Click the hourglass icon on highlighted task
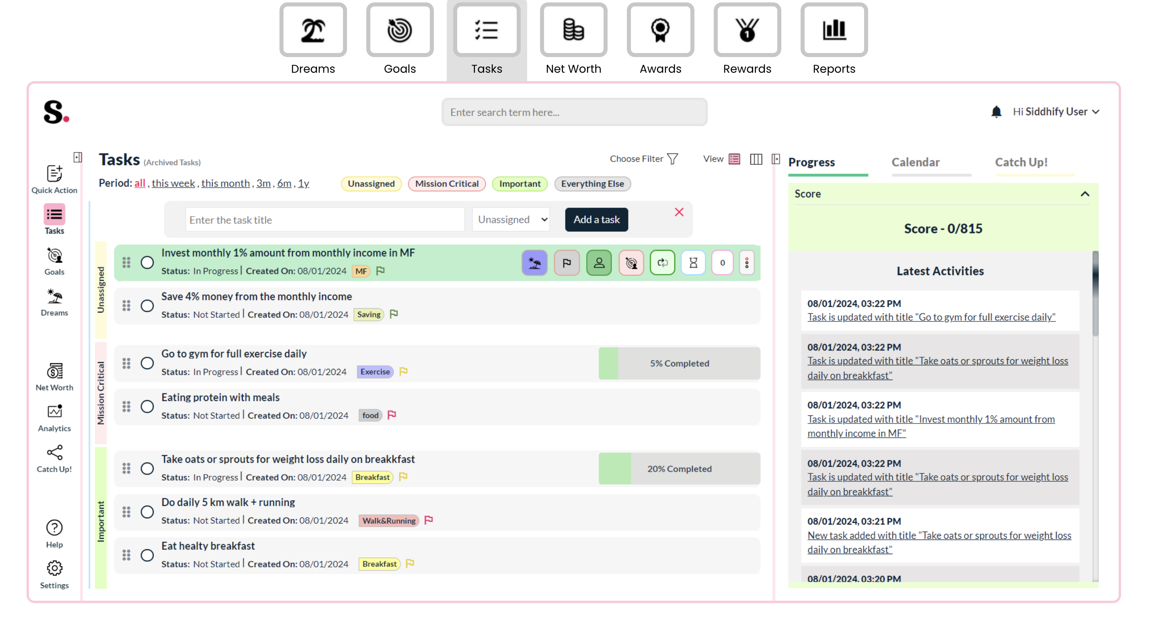The width and height of the screenshot is (1150, 622). pos(693,263)
